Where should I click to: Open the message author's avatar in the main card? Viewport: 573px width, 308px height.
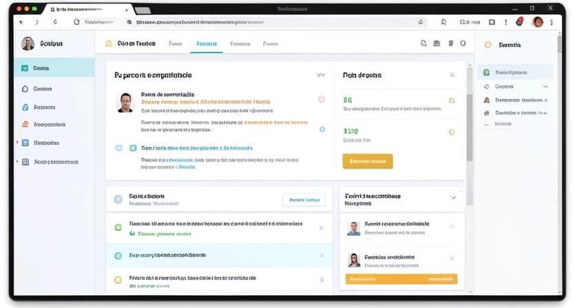(x=125, y=102)
